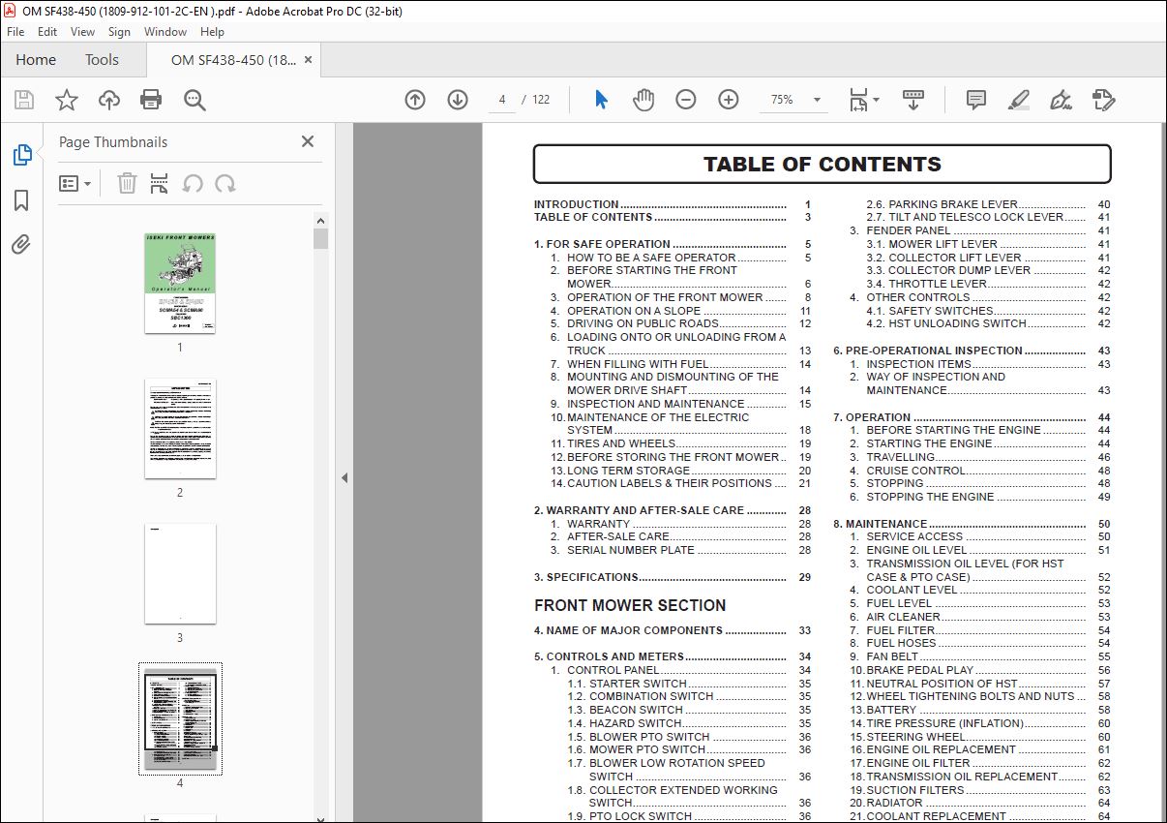Viewport: 1167px width, 823px height.
Task: Expand thumbnail options menu dropdown
Action: click(x=75, y=183)
